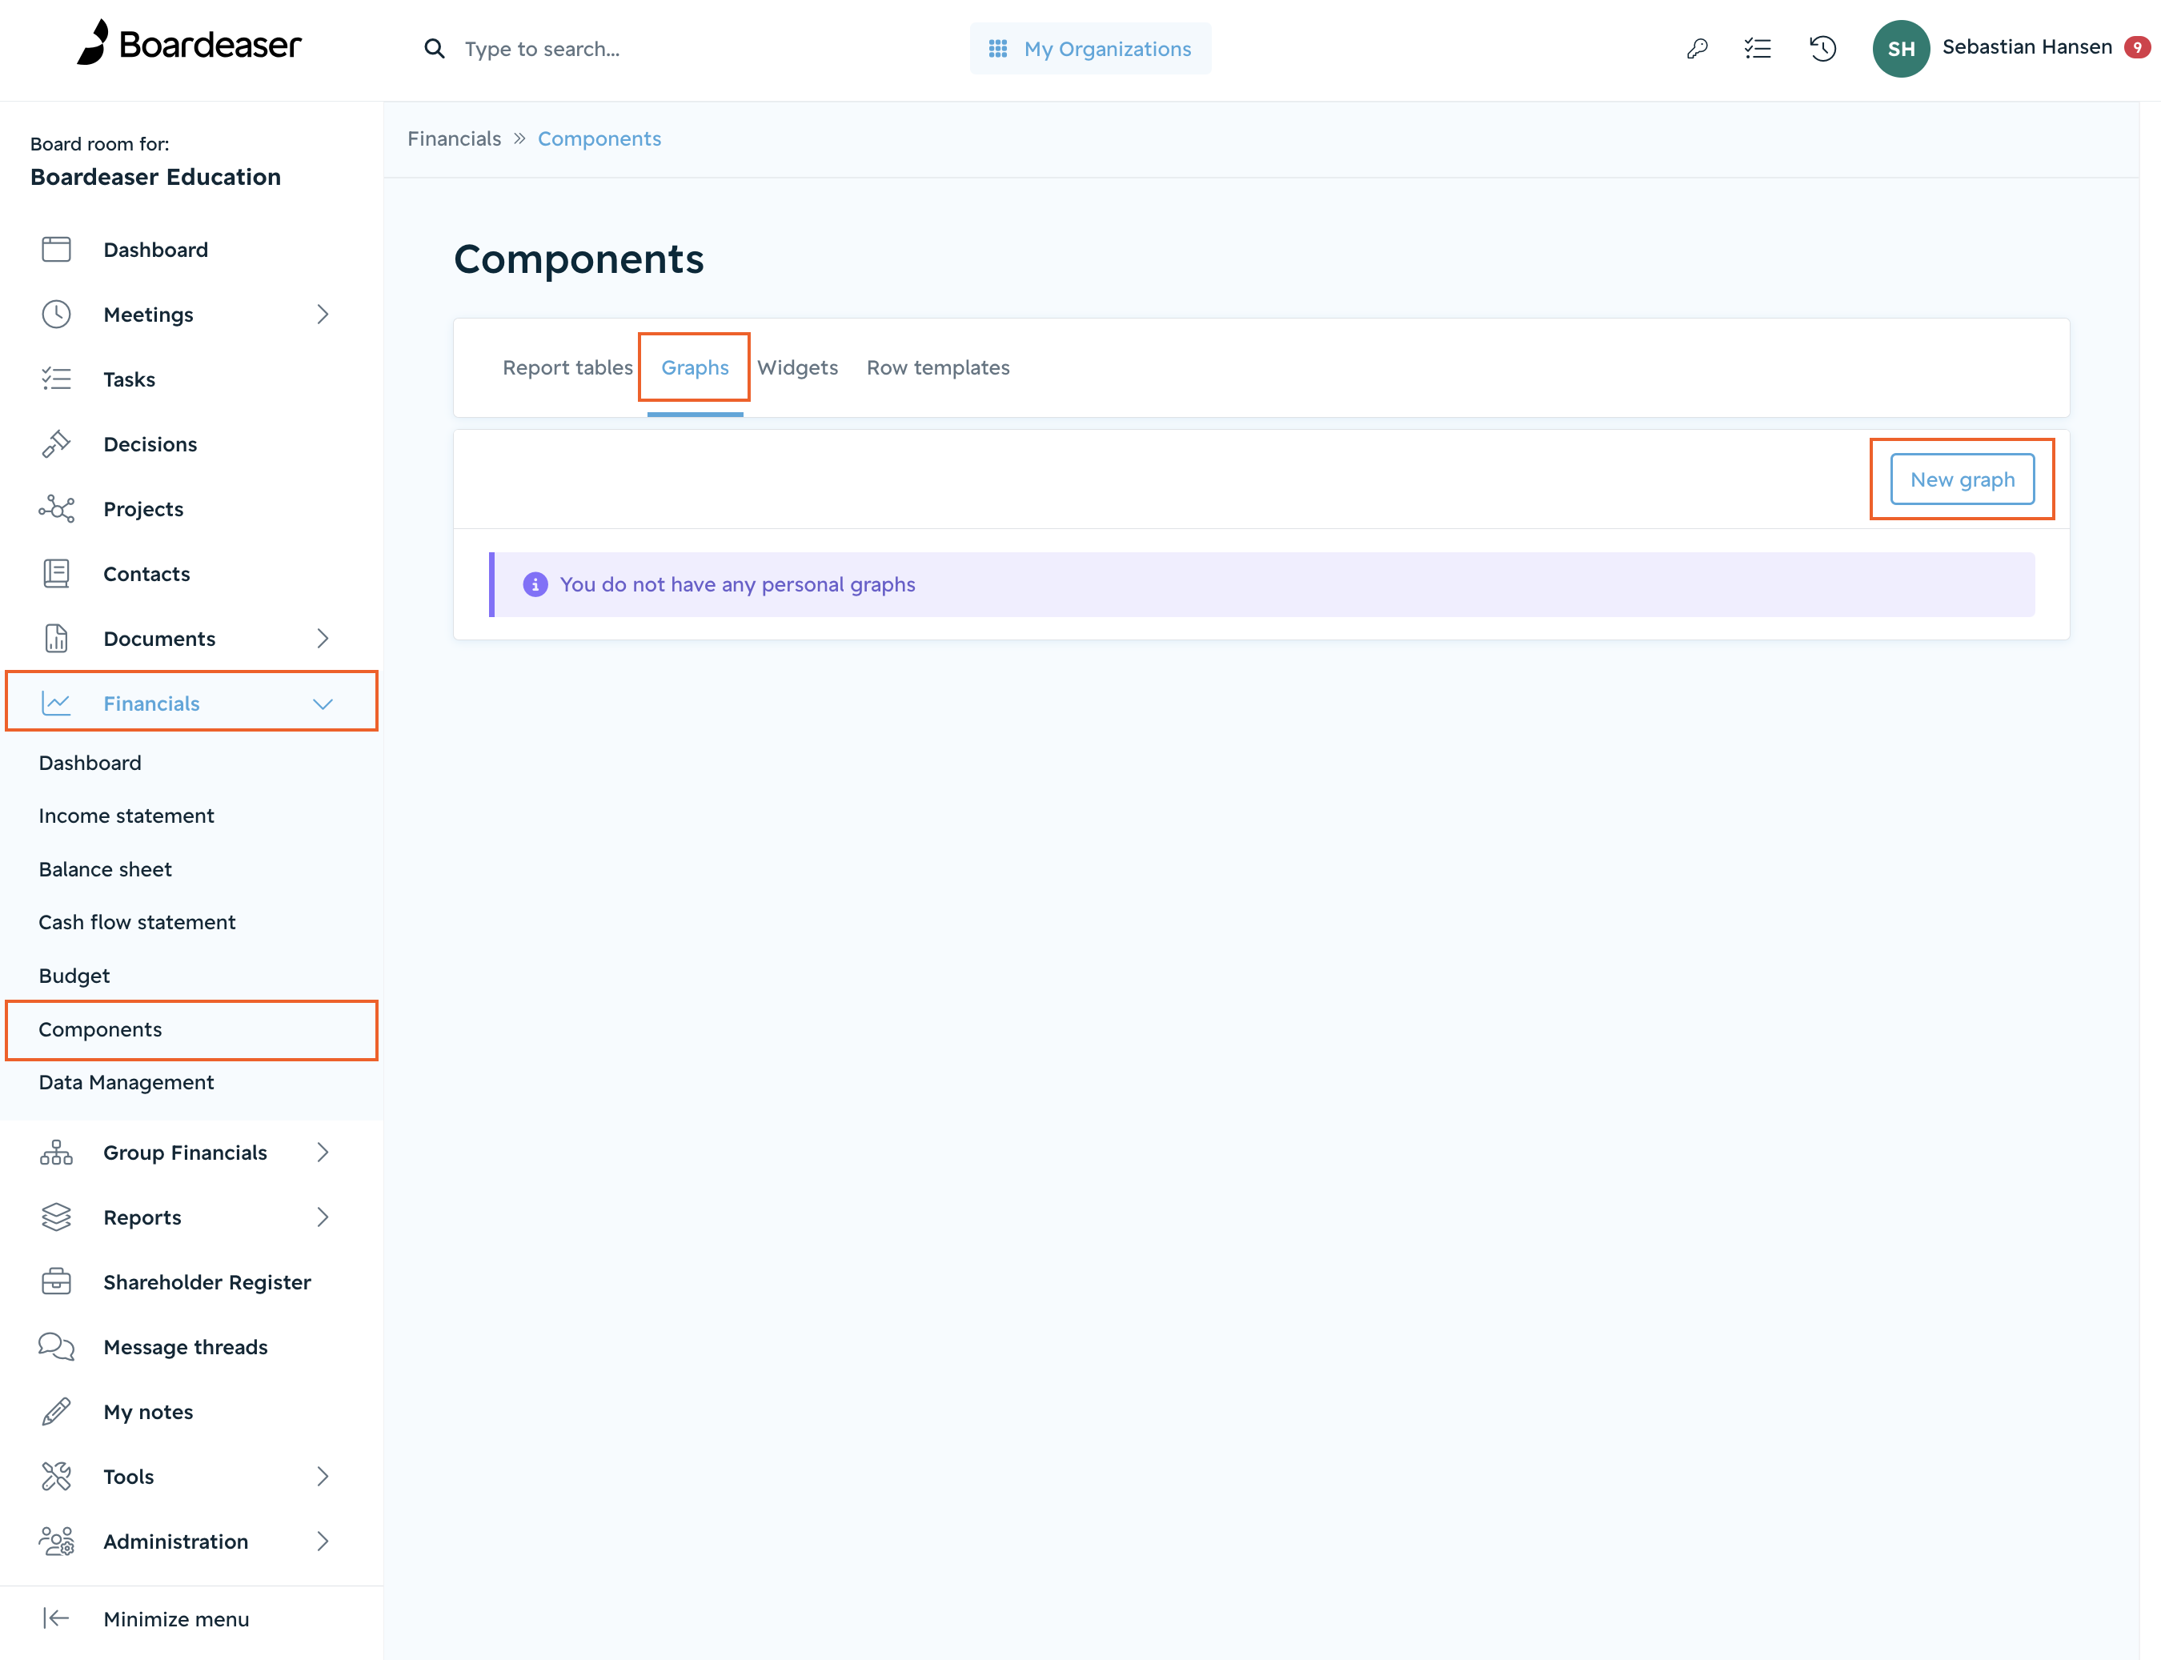This screenshot has width=2161, height=1660.
Task: Open Decisions label in sidebar
Action: coord(150,443)
